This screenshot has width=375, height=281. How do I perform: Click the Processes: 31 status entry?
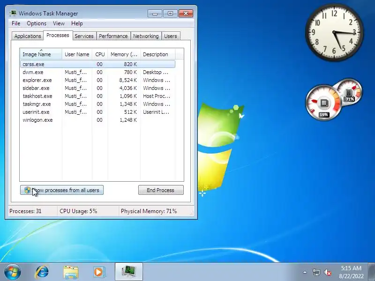(25, 211)
